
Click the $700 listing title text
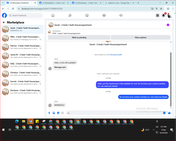[x=66, y=33]
